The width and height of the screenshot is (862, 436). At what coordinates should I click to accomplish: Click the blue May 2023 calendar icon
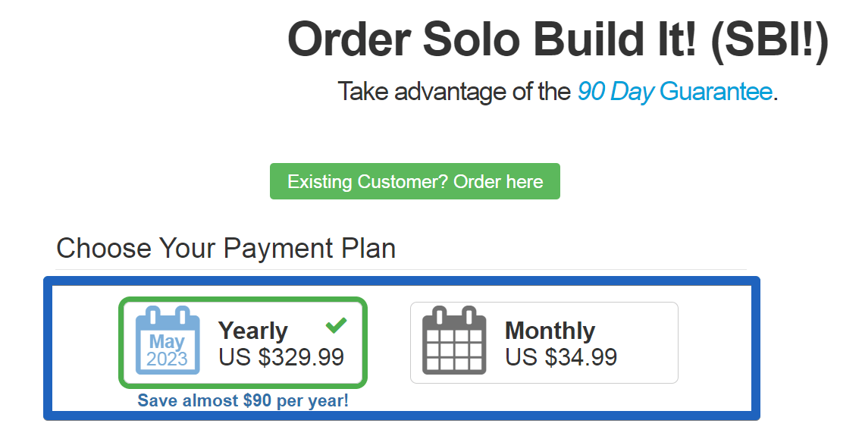coord(168,341)
